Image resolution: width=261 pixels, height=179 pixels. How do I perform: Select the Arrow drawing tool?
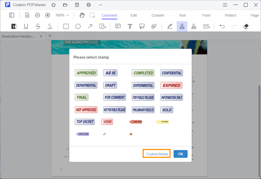90,27
